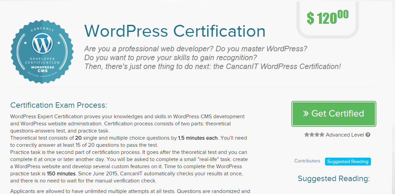
Task: Click the Suggested Reading section heading
Action: tap(333, 178)
